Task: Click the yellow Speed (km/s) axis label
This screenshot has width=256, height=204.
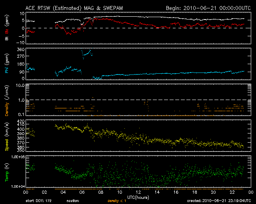Action: point(7,137)
